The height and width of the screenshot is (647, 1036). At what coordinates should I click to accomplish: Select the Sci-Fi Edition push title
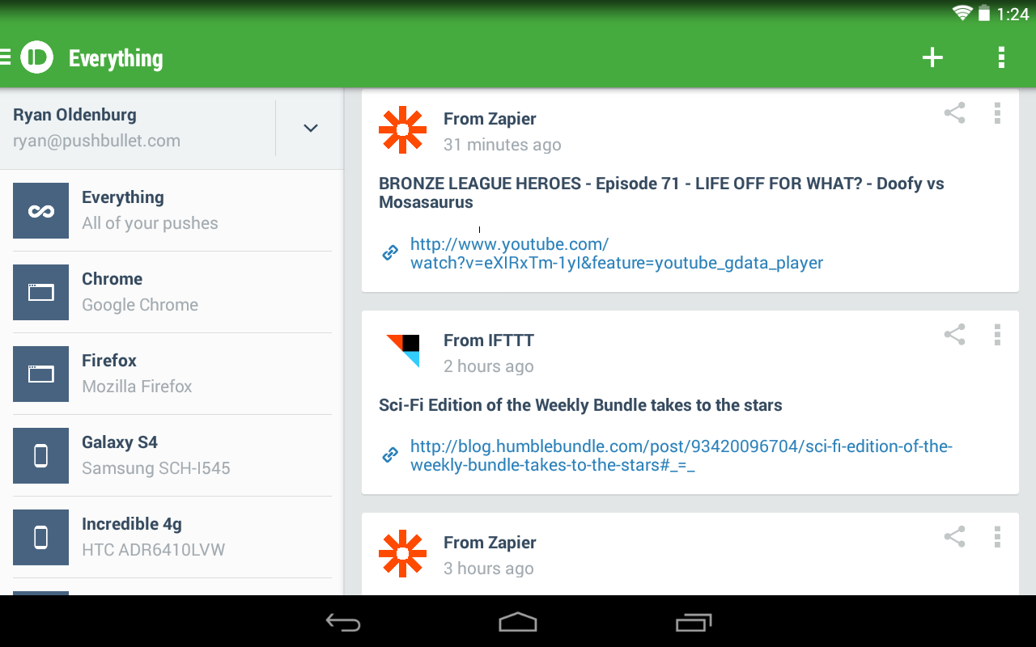click(x=580, y=405)
